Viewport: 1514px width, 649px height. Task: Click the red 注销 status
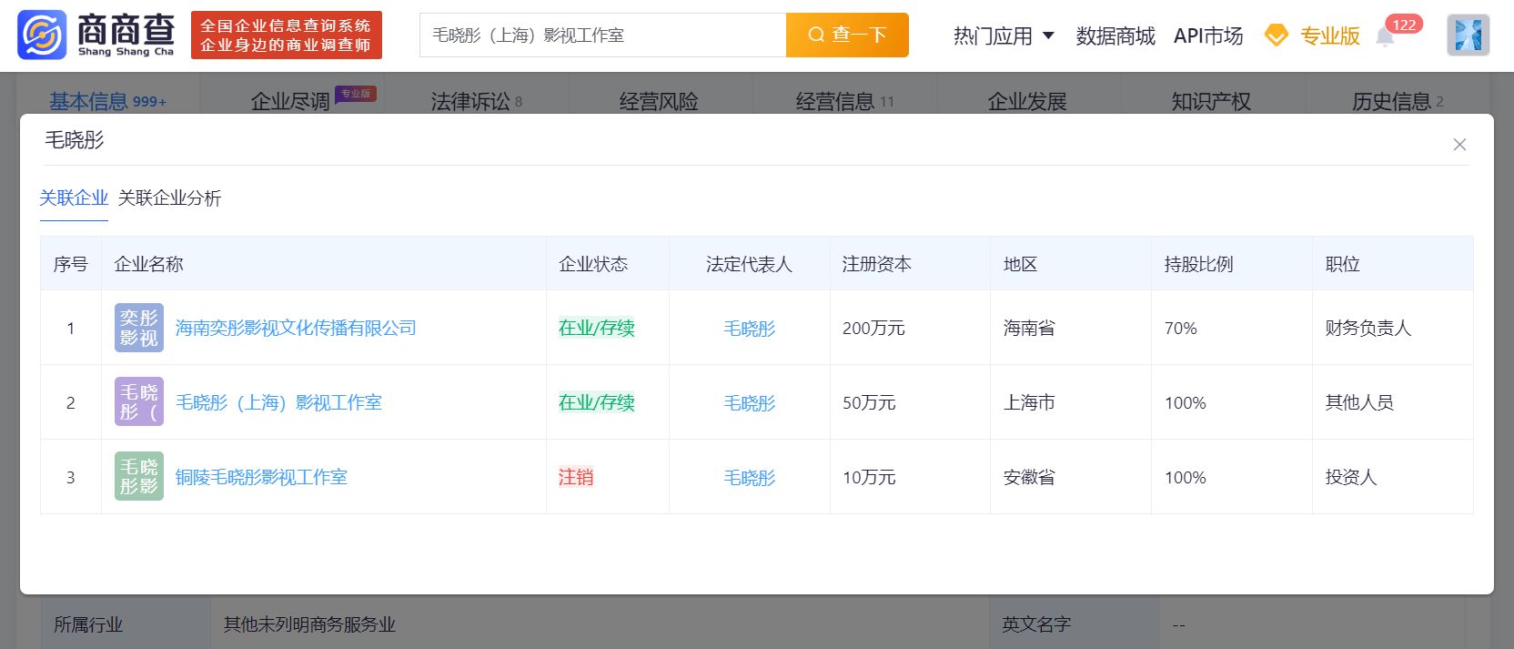point(576,477)
